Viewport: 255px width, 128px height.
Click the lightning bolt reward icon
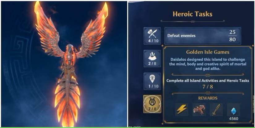click(x=182, y=109)
